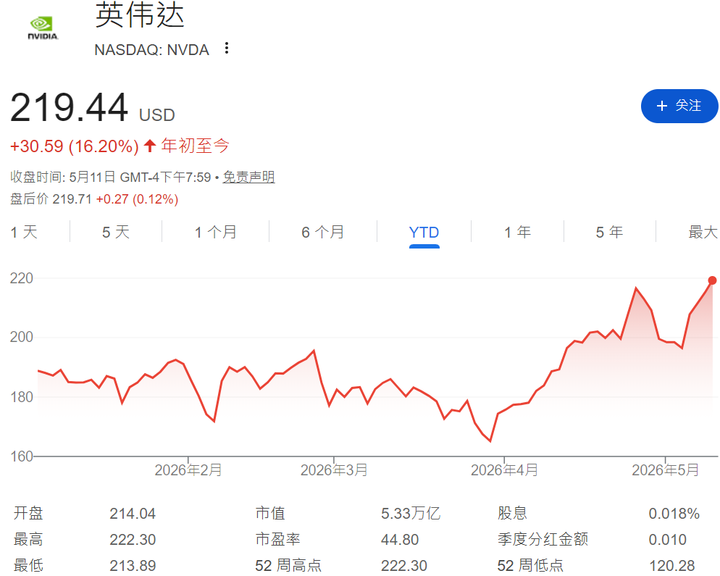The image size is (720, 576).
Task: Click the +0.27 (0.12%) after-hours change
Action: coord(138,199)
